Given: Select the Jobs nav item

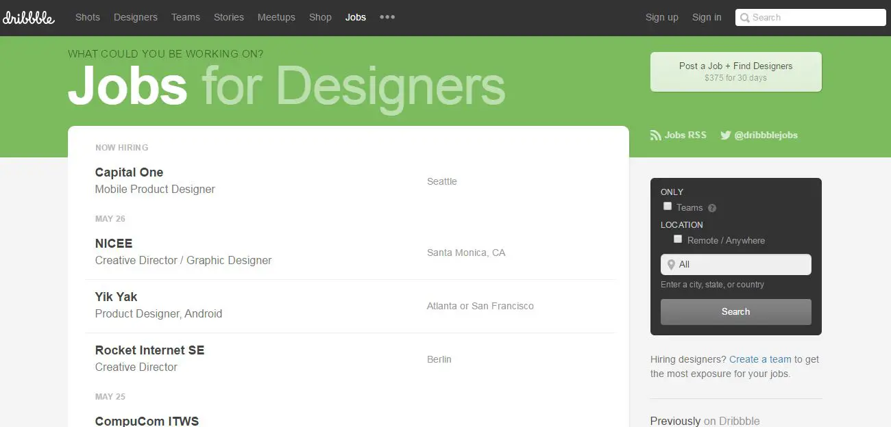Looking at the screenshot, I should [356, 17].
